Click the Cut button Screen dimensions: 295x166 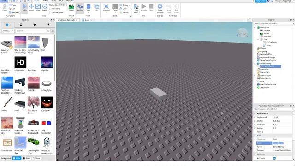tap(12, 9)
